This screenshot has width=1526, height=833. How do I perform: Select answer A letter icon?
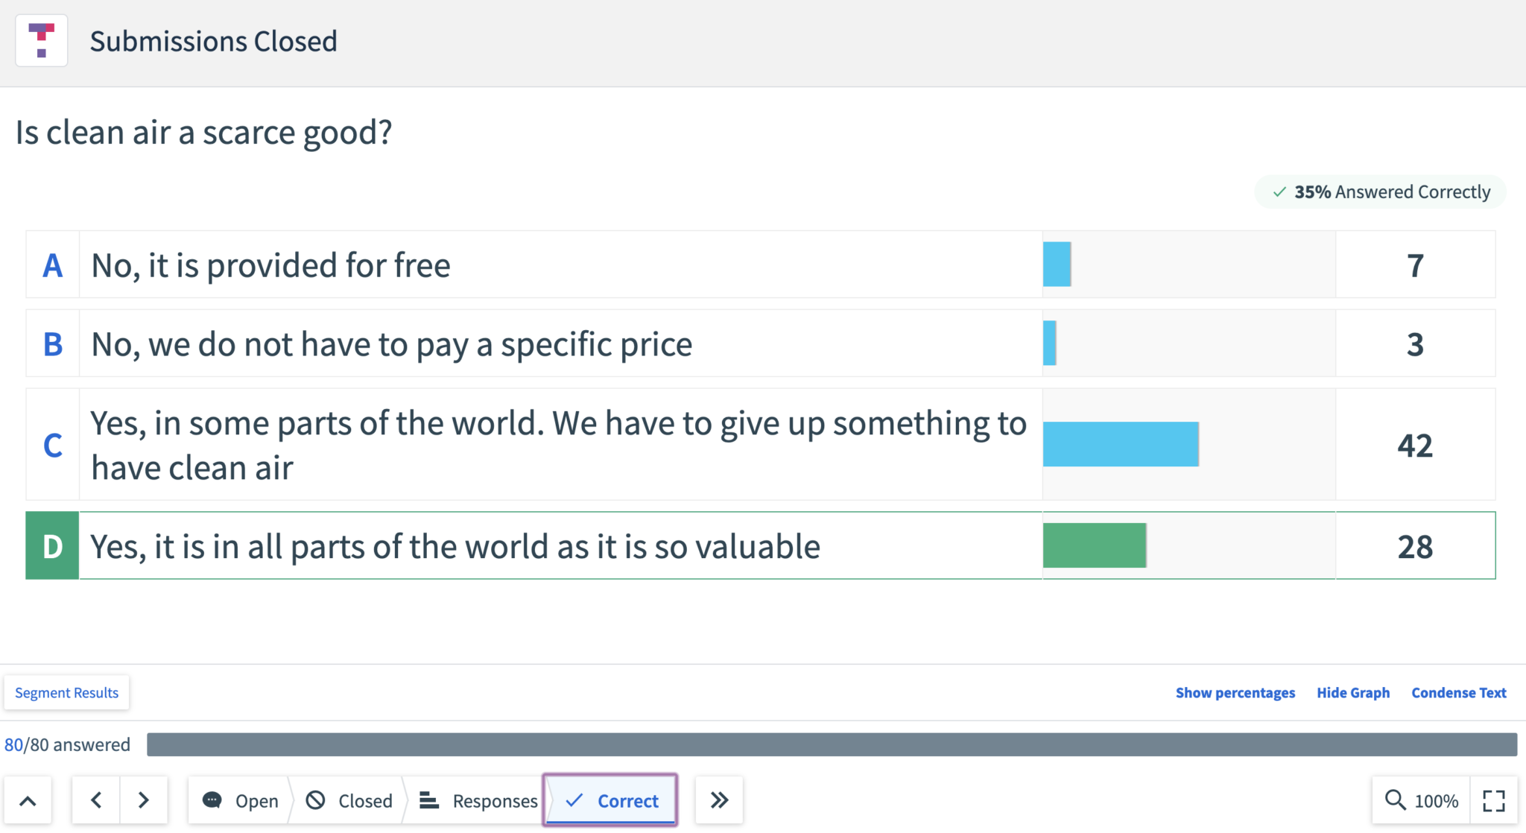(52, 265)
